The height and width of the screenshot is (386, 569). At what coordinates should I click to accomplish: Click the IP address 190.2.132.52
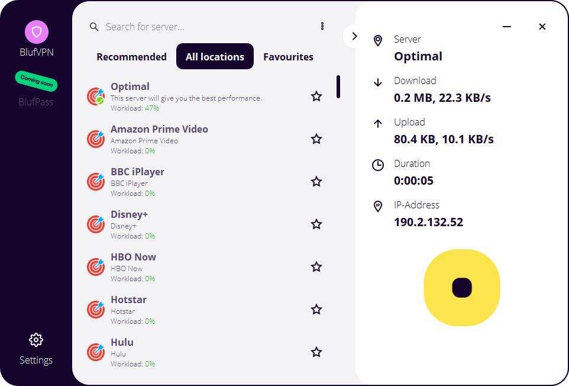click(429, 222)
